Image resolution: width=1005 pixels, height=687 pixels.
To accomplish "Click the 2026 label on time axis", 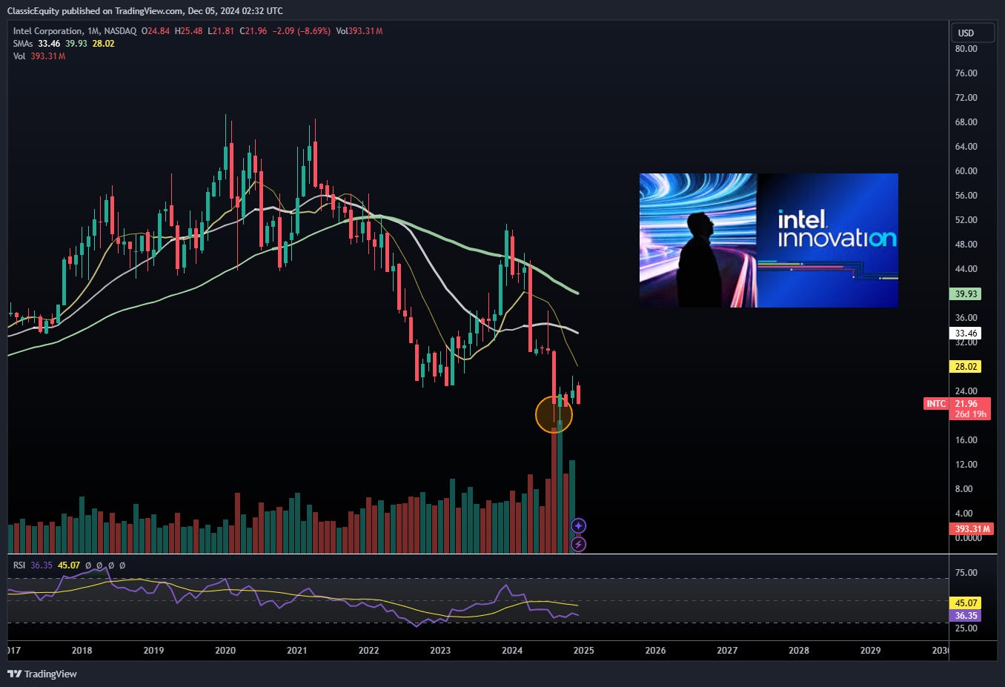I will click(x=655, y=651).
